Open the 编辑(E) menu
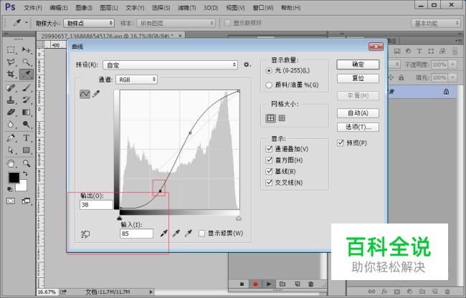This screenshot has height=298, width=466. pos(59,8)
